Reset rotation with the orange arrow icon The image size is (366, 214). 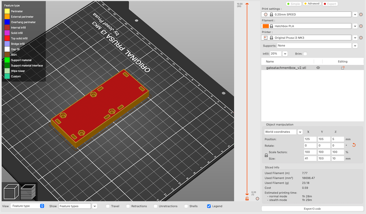(x=354, y=145)
